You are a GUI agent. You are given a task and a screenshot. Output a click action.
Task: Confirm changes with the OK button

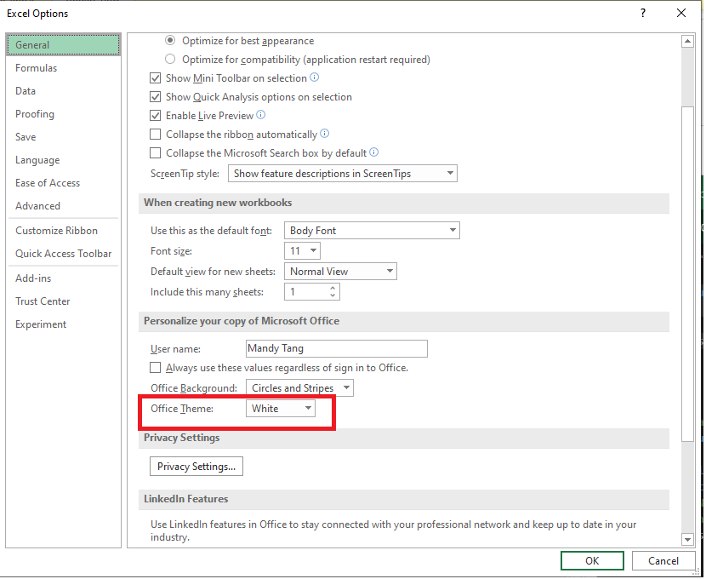tap(591, 560)
